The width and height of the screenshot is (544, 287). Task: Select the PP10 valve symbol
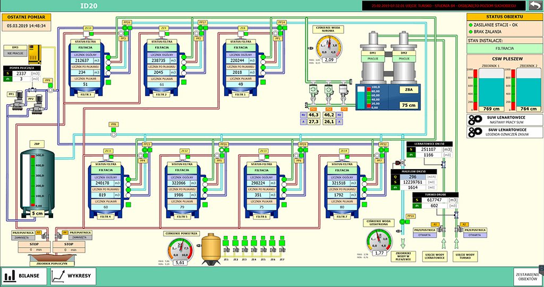coord(403,222)
